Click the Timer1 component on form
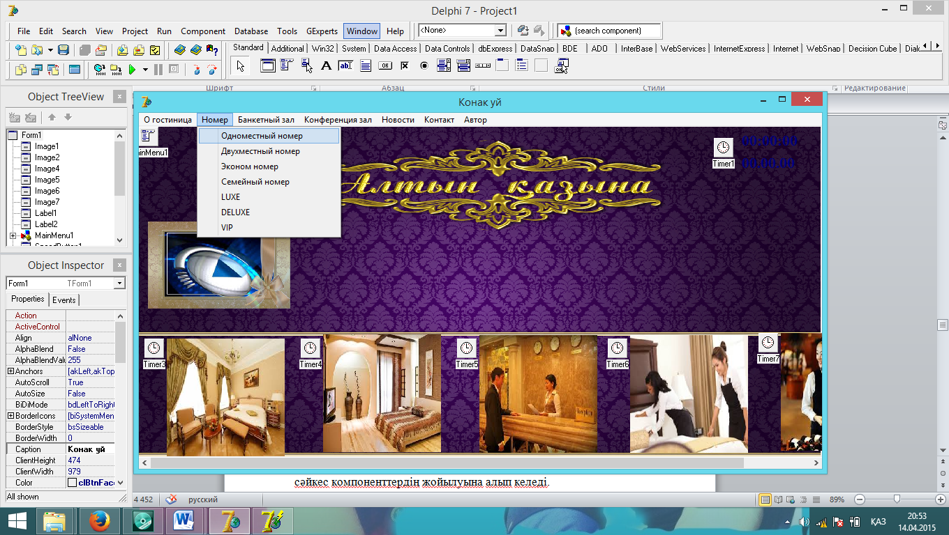The image size is (949, 535). 724,147
